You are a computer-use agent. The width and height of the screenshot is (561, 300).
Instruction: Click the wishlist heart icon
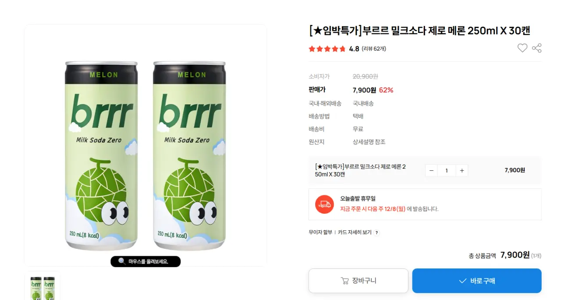[x=522, y=48]
